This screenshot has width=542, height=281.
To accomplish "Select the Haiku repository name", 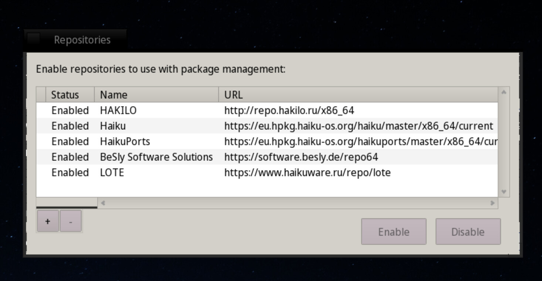I will coord(113,126).
